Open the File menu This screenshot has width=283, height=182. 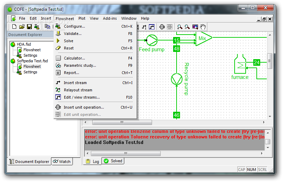22,18
